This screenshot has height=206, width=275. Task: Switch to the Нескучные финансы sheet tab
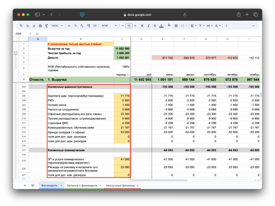tap(120, 185)
